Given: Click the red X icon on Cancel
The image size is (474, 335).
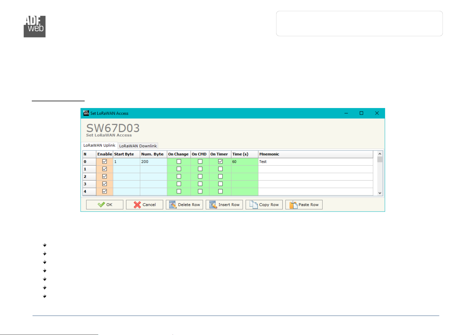Looking at the screenshot, I should [137, 205].
